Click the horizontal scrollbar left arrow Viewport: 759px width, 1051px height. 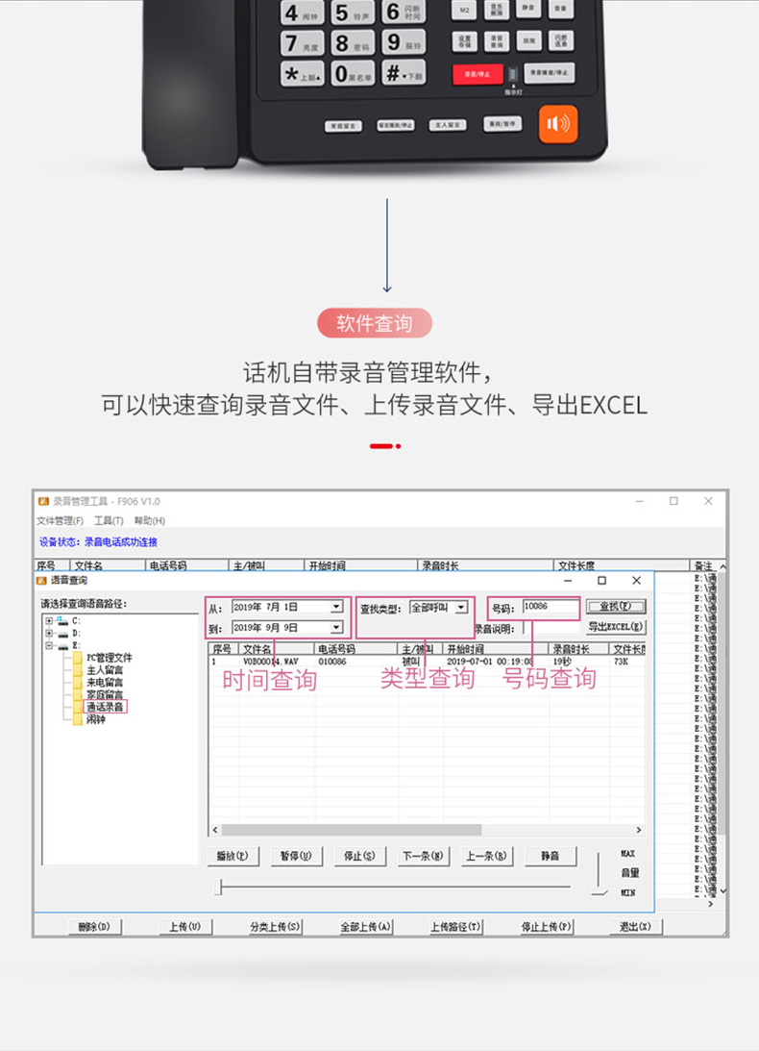click(215, 830)
